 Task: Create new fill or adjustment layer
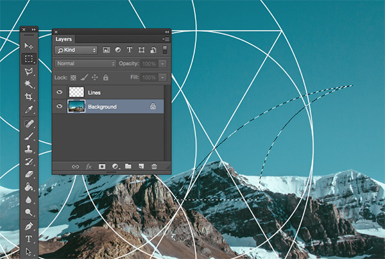tap(115, 167)
